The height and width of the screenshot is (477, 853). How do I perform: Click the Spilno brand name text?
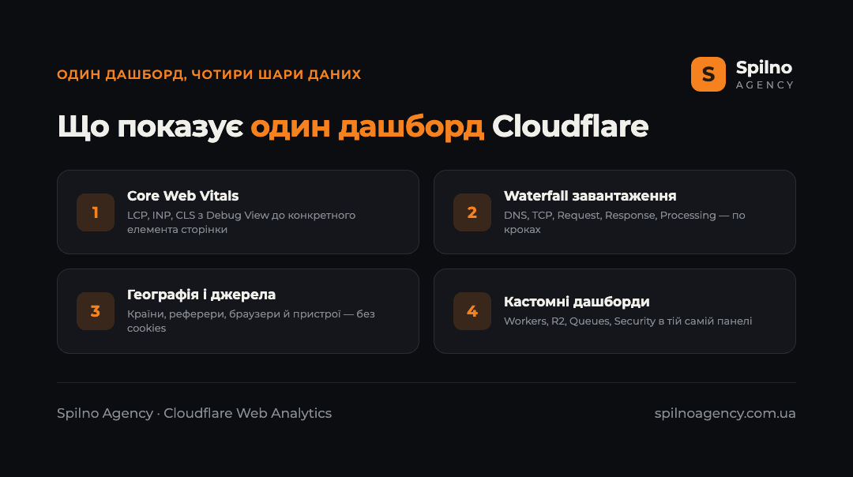(x=764, y=68)
